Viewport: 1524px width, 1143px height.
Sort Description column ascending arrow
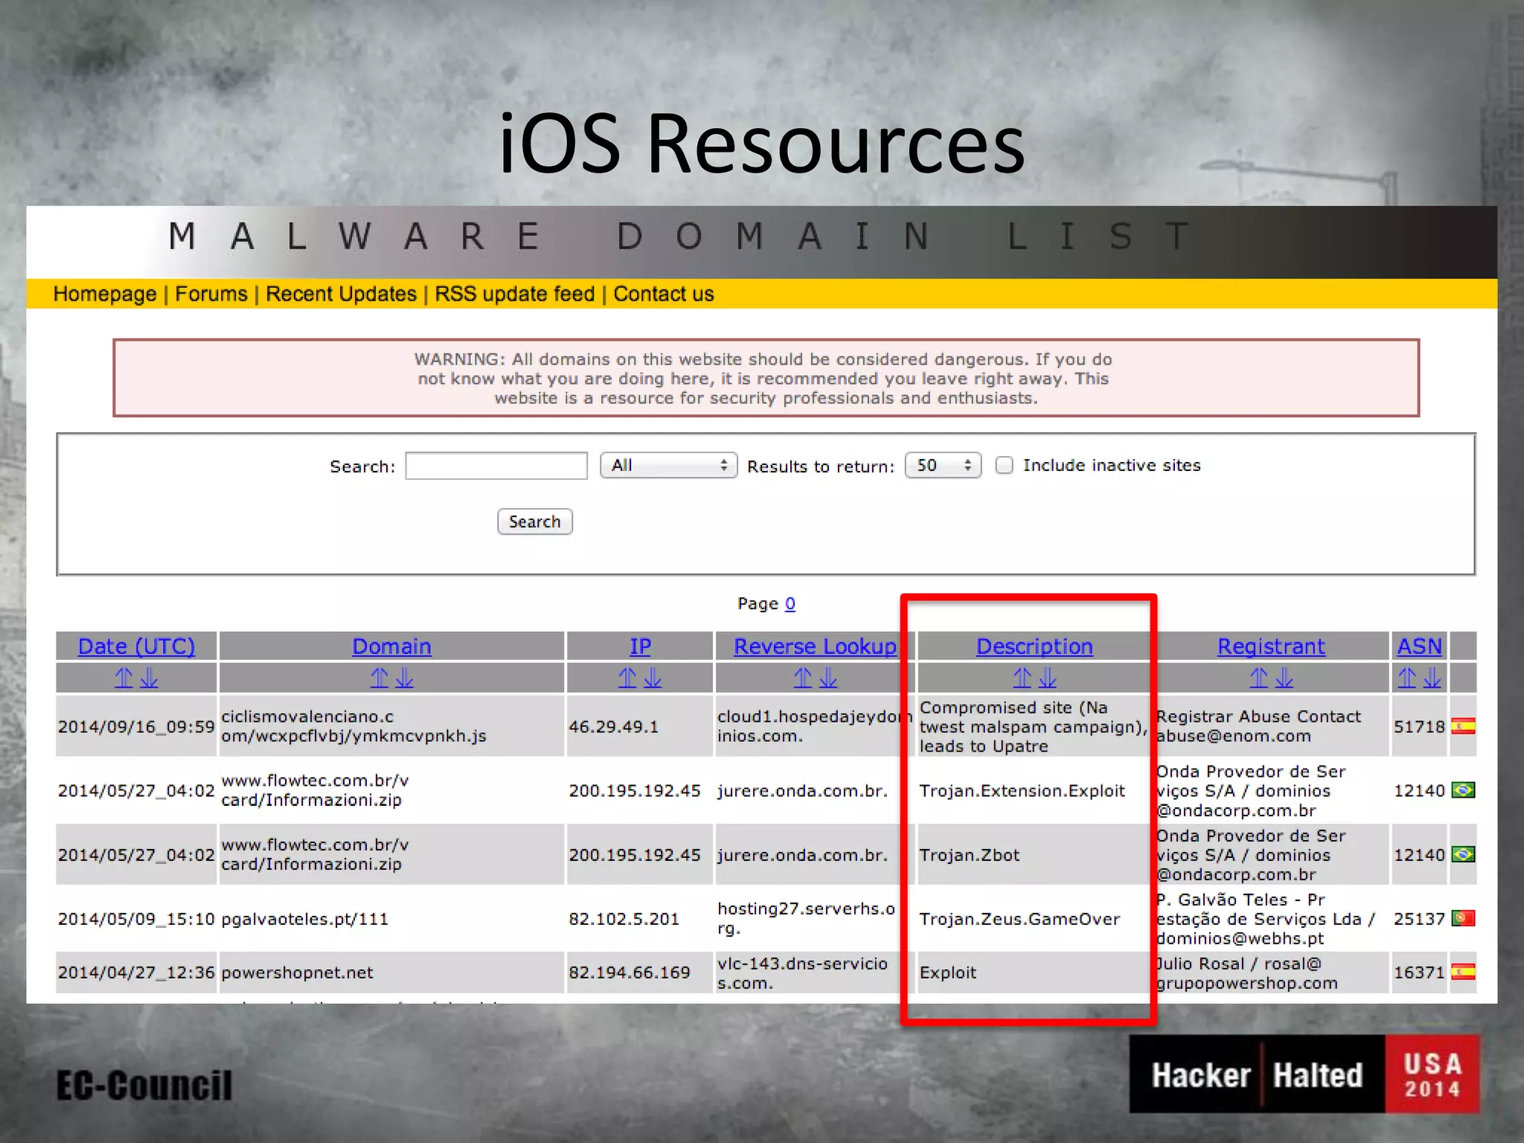pos(1022,678)
